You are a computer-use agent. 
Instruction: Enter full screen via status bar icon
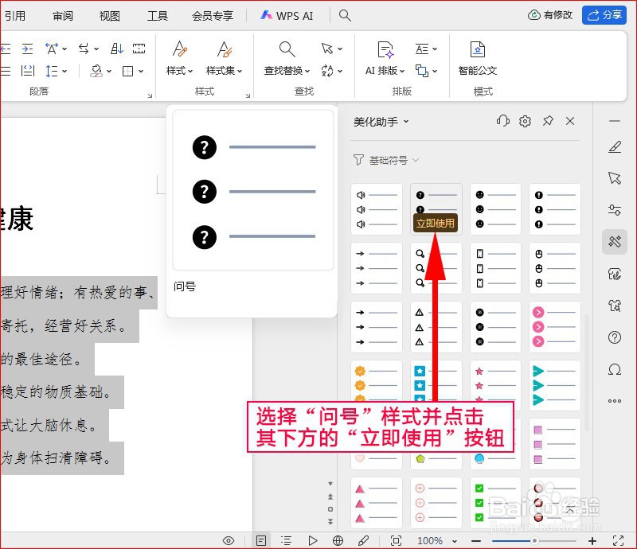[x=619, y=540]
